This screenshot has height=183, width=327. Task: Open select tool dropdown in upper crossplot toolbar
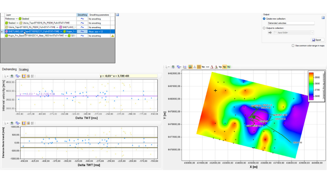point(8,76)
